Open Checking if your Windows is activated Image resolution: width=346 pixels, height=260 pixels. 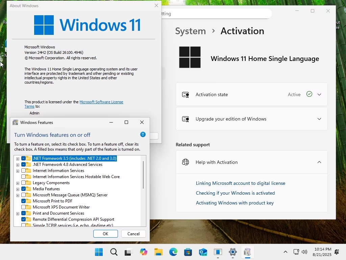(x=235, y=193)
